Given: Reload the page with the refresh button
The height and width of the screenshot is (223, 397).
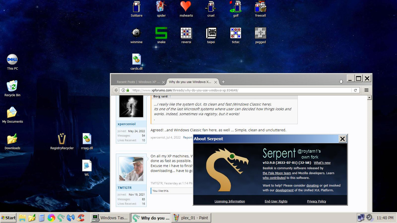Looking at the screenshot, I should (355, 90).
